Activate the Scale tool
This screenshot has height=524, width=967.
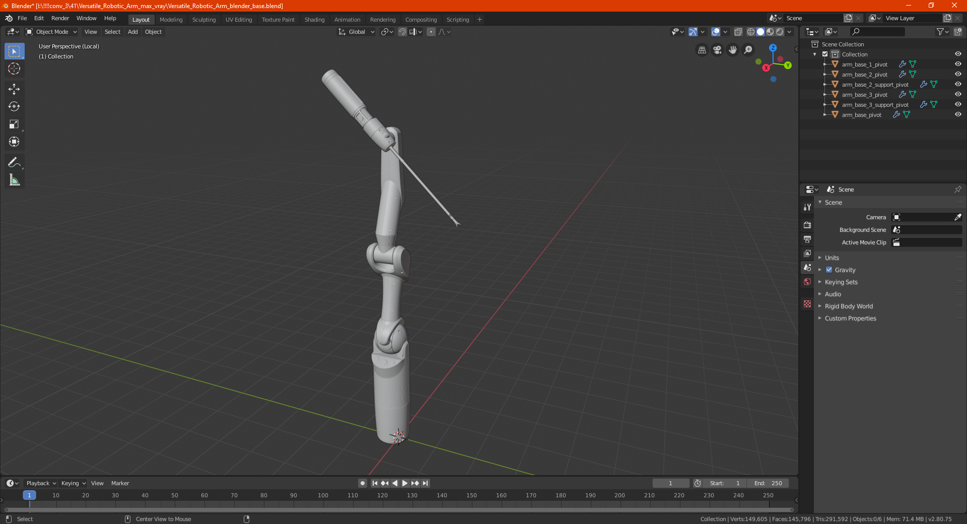14,124
